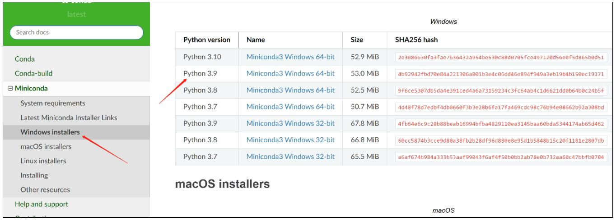616x220 pixels.
Task: Go to the Installing sidebar entry
Action: [x=34, y=175]
